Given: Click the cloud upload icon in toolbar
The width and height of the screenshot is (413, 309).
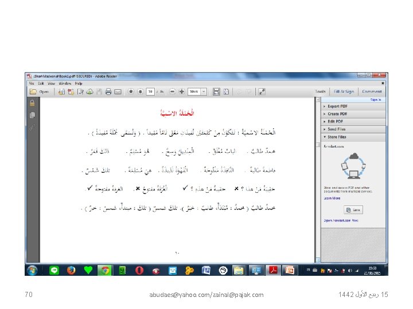Looking at the screenshot, I should click(x=89, y=92).
